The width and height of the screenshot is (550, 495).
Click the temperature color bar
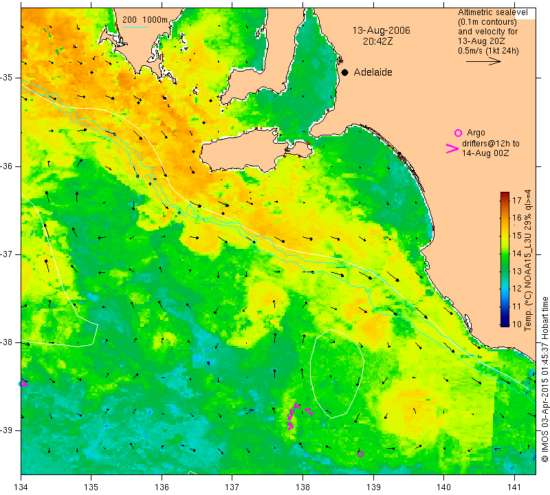505,259
